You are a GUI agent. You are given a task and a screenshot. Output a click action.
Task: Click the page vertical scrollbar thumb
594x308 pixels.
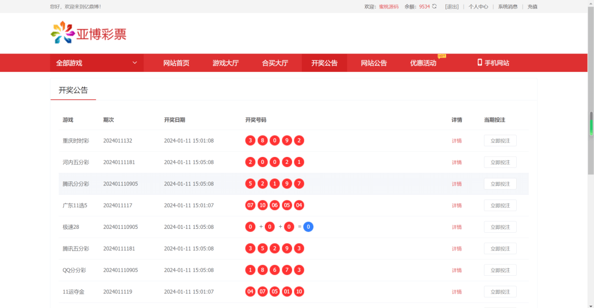click(591, 124)
